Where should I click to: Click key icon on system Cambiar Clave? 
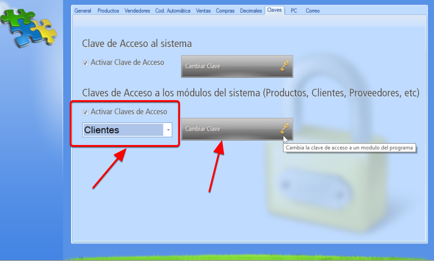tap(284, 66)
